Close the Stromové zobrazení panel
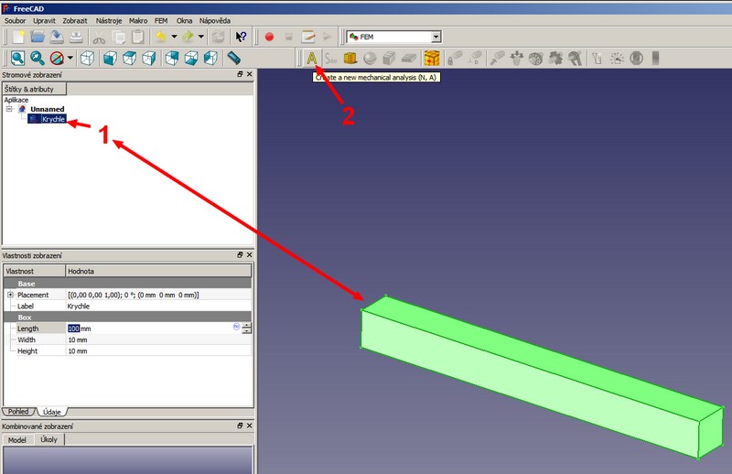 pos(248,74)
